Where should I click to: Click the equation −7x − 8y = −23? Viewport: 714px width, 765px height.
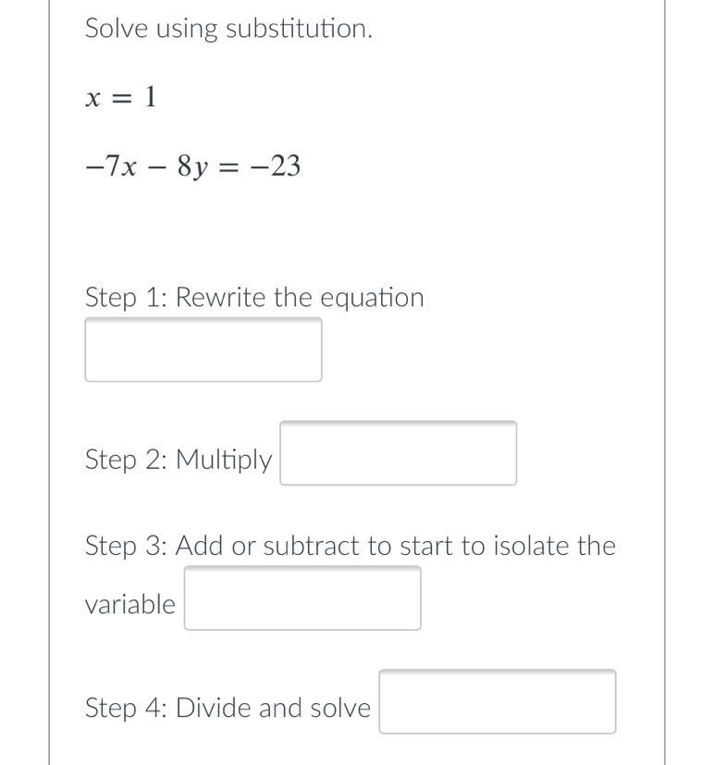point(192,167)
